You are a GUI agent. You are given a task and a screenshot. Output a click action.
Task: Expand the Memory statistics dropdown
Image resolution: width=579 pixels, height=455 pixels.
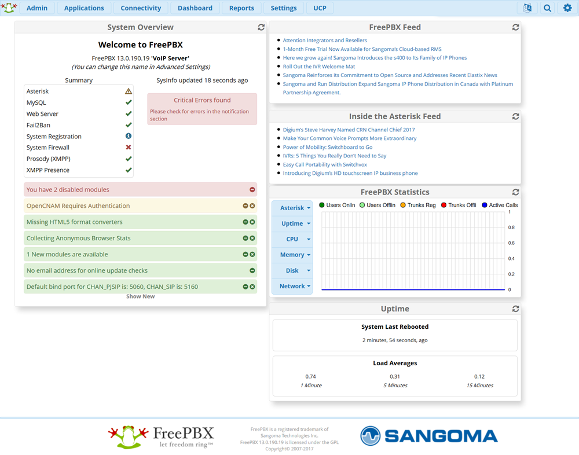(x=292, y=255)
